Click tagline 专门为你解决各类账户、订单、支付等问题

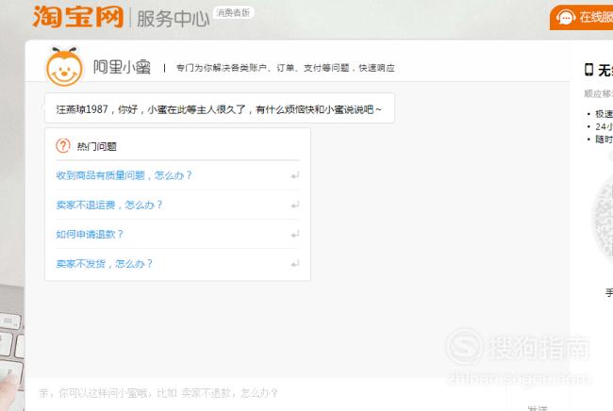tap(286, 68)
